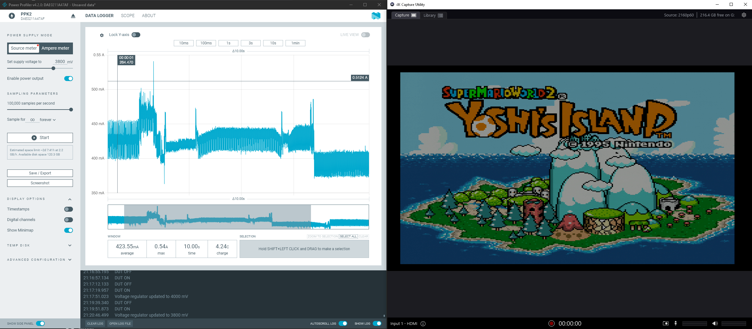
Task: Click the Yoshi's Island video preview
Action: click(567, 168)
